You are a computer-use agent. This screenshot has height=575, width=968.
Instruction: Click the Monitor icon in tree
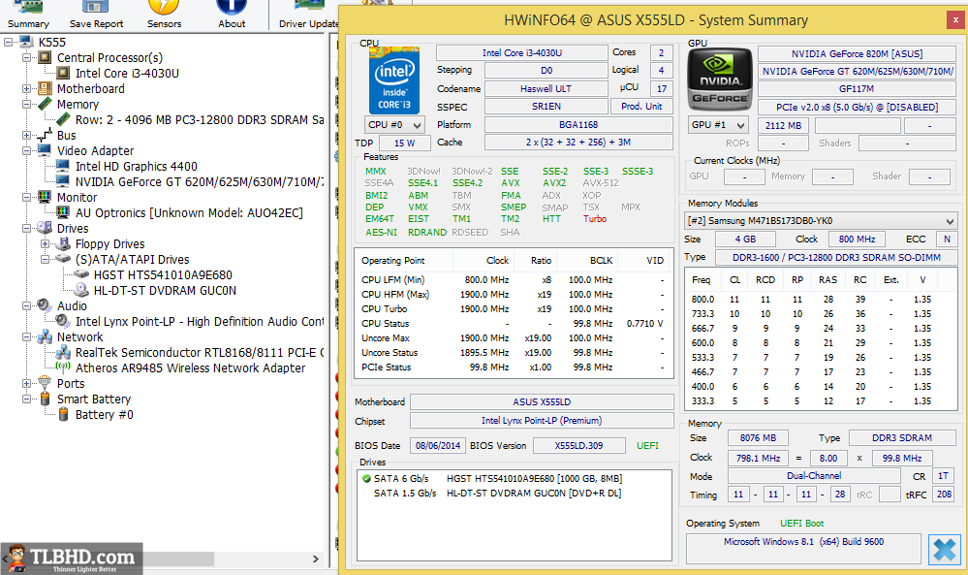[45, 197]
